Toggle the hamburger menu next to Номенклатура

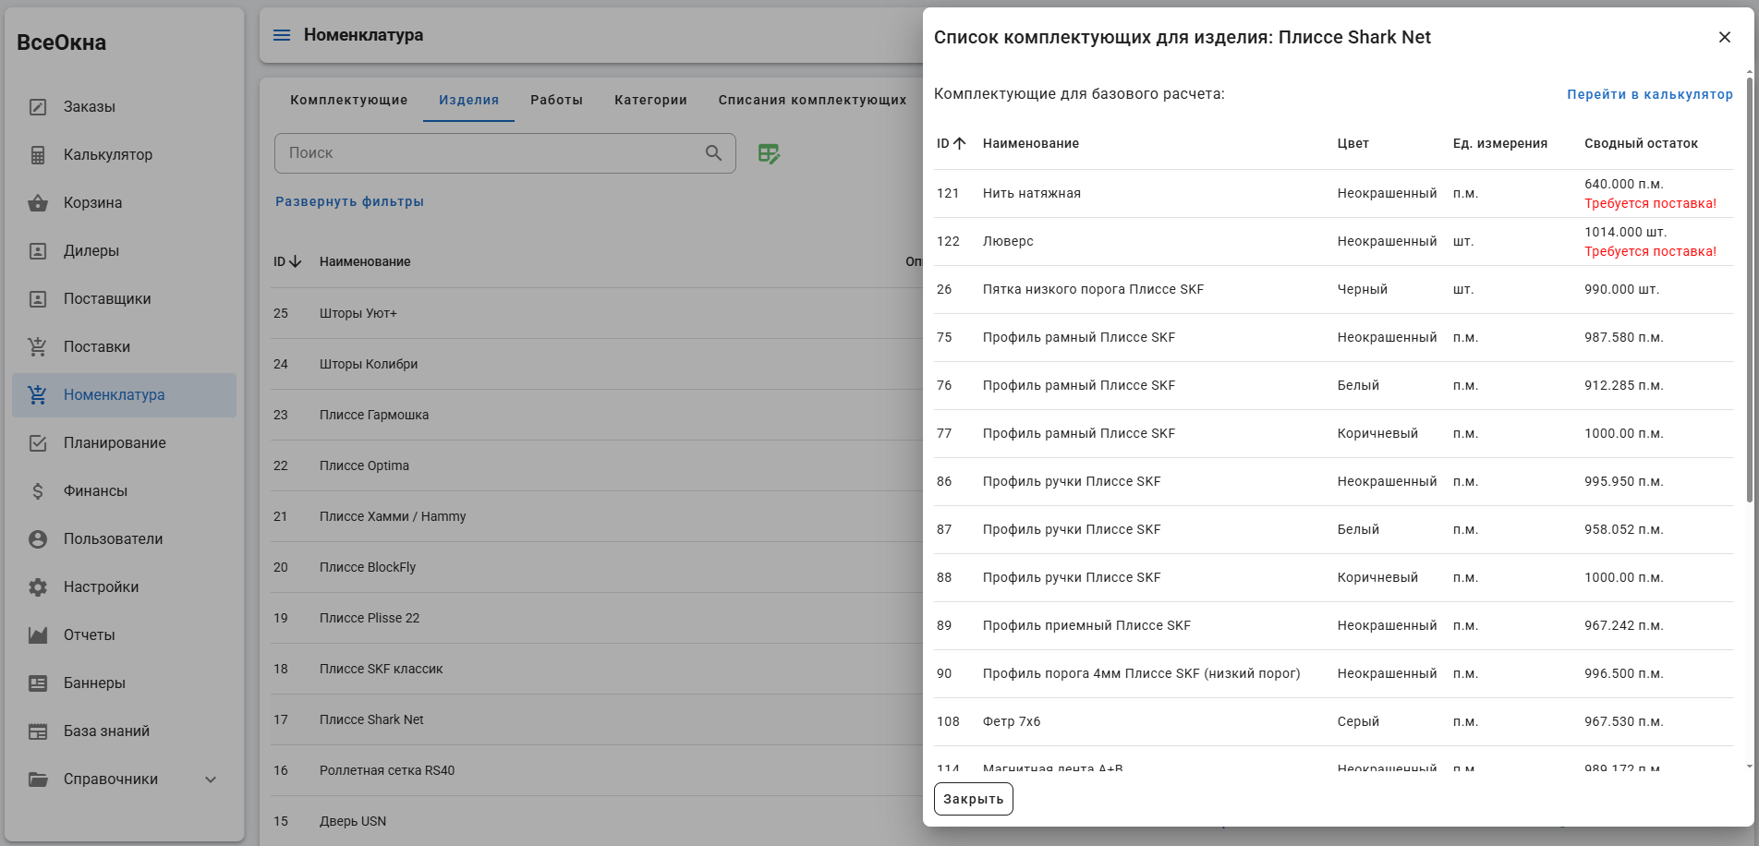(x=282, y=35)
